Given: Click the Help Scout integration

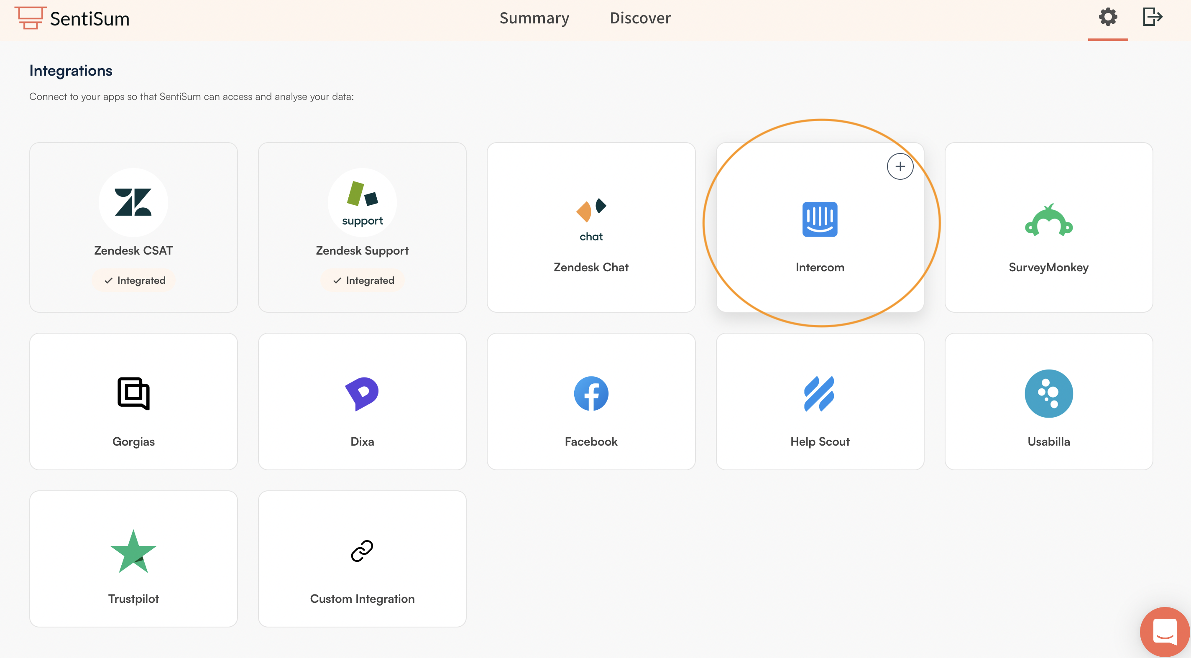Looking at the screenshot, I should coord(820,394).
